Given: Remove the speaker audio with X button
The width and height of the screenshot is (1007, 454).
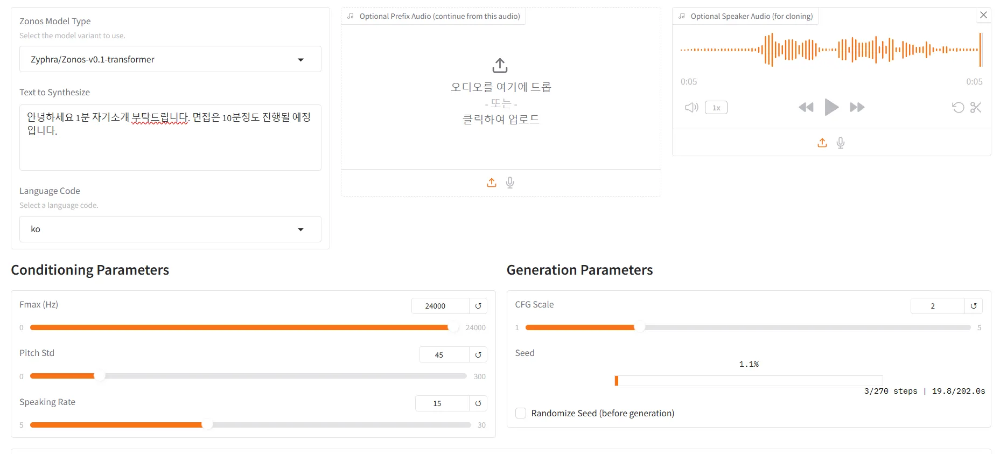Looking at the screenshot, I should click(983, 15).
